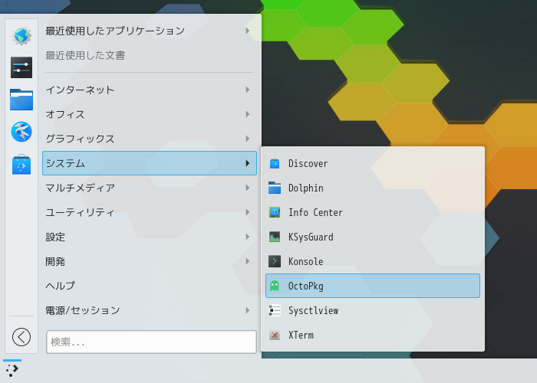Open Info Center from the submenu

tap(373, 212)
